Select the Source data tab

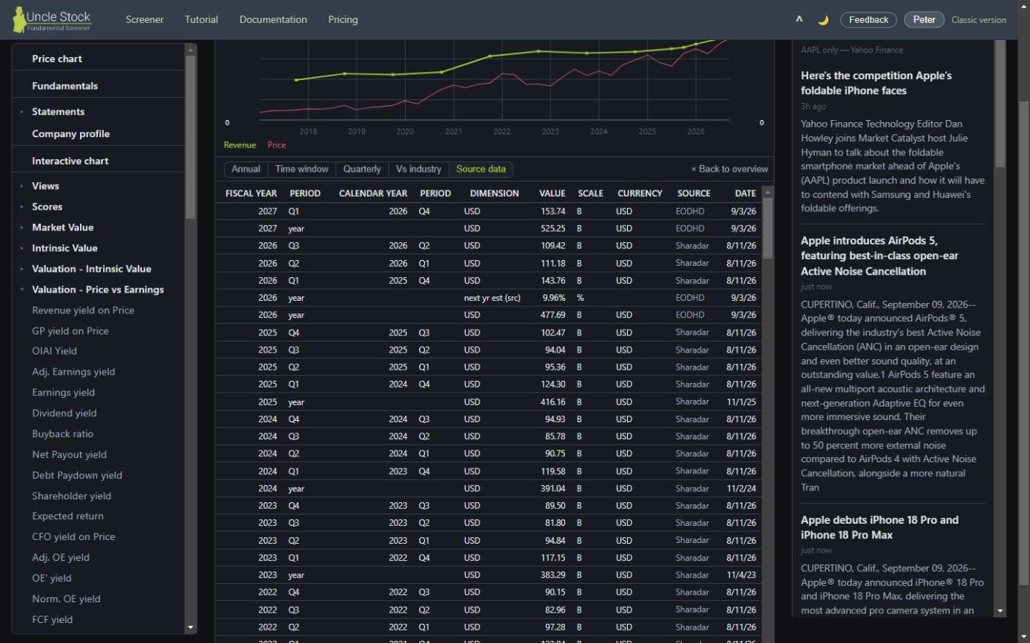[481, 170]
